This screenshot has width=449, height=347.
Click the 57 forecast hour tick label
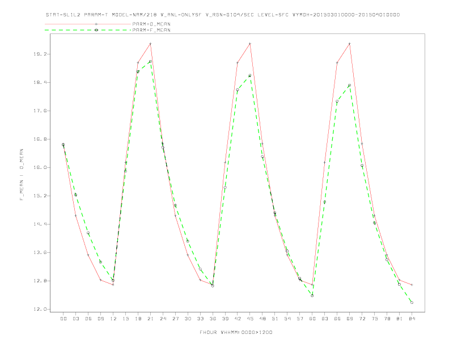point(300,319)
